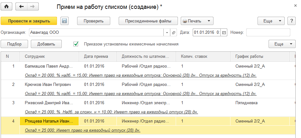
Task: Click the floppy disk save icon
Action: point(65,21)
